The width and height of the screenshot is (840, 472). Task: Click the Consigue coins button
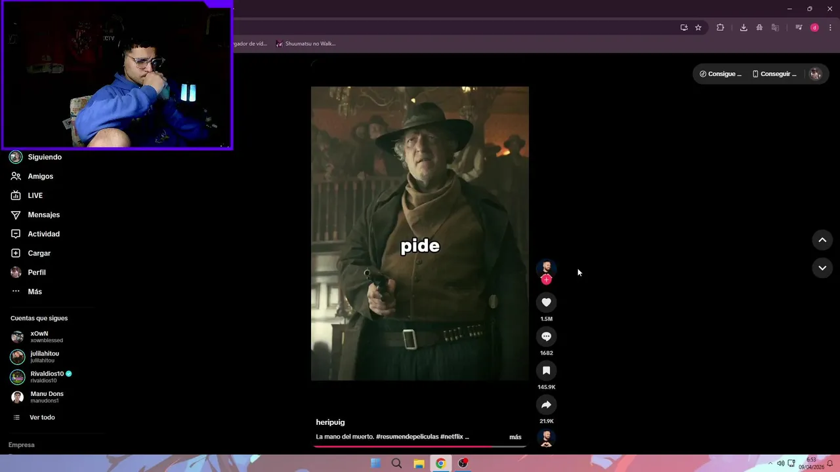click(x=721, y=74)
